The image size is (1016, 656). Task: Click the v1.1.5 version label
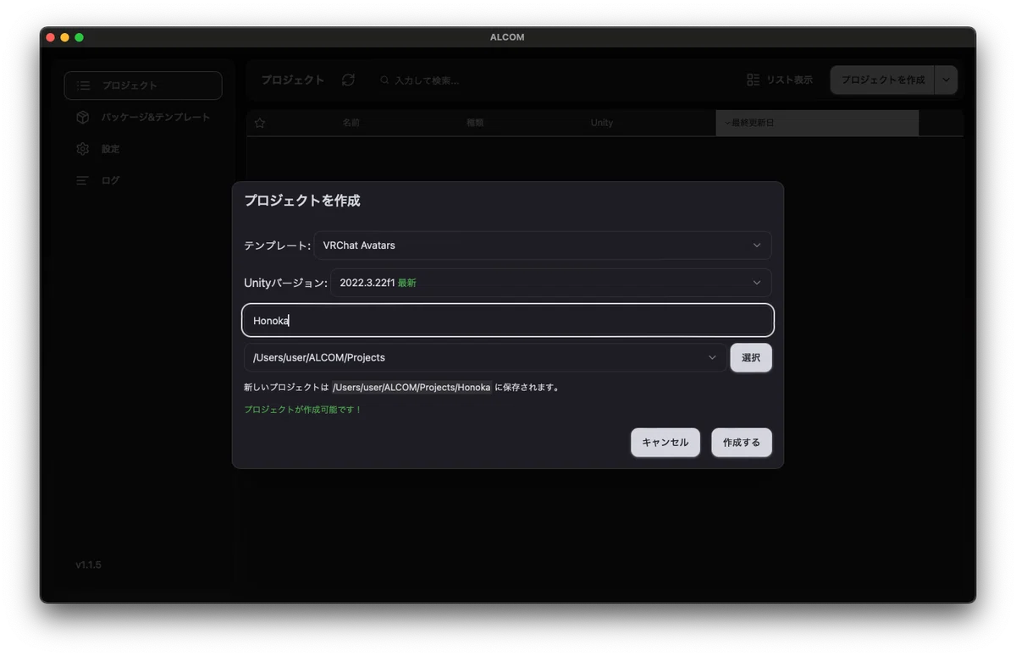point(88,565)
